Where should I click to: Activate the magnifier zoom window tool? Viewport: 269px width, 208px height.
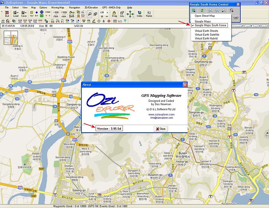click(x=90, y=14)
